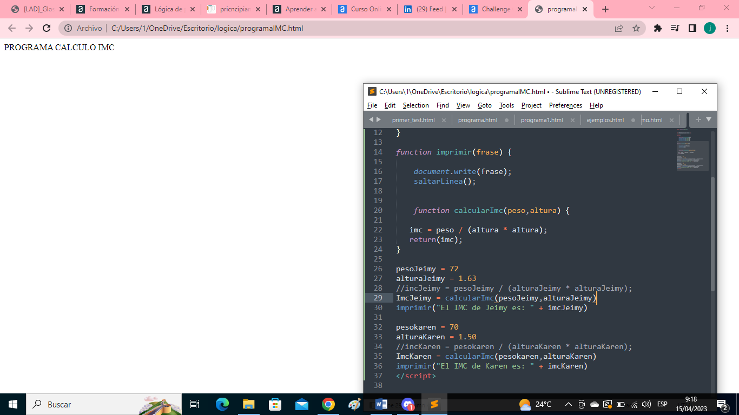Add a new tab in Sublime Text

(698, 119)
